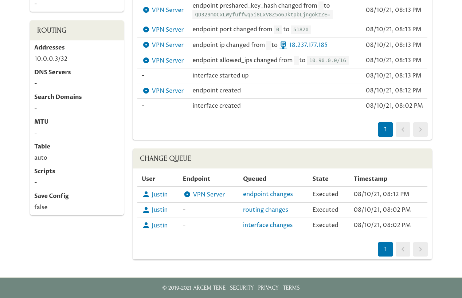Open Justin user in routing changes row
This screenshot has height=298, width=462.
point(160,210)
